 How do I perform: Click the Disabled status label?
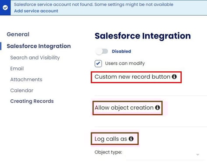click(121, 51)
